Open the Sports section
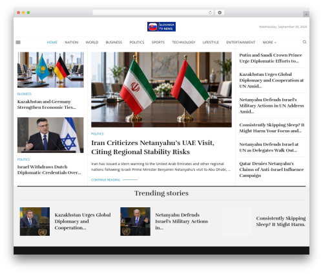Screen dimensions: 323x274 tap(158, 42)
